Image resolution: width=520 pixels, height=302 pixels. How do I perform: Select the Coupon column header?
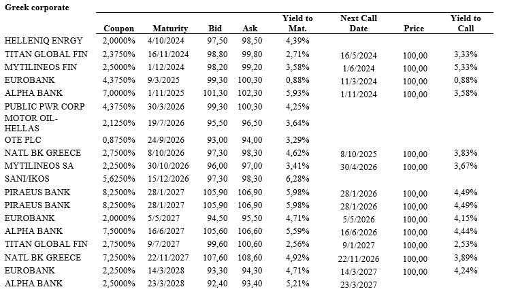coord(119,29)
